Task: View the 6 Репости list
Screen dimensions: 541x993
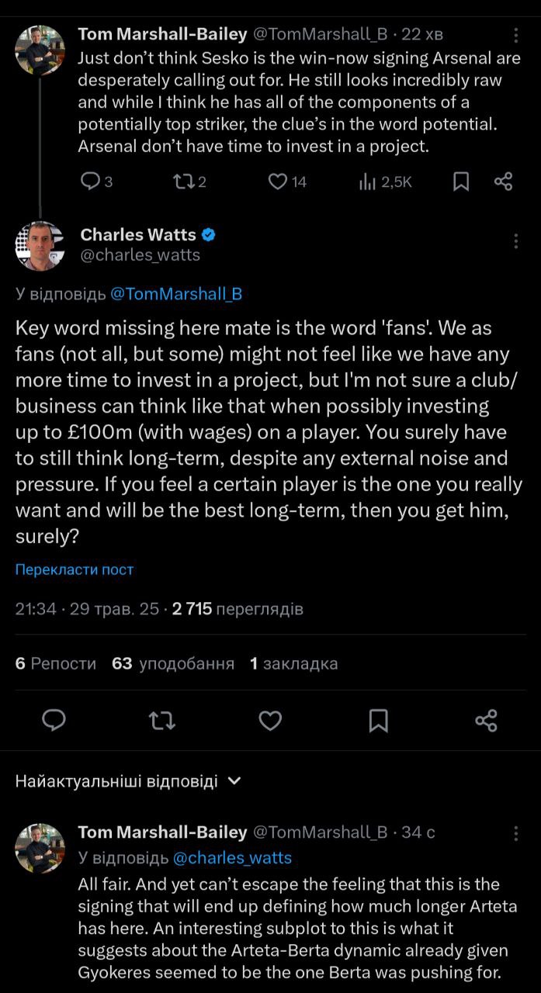Action: tap(56, 663)
